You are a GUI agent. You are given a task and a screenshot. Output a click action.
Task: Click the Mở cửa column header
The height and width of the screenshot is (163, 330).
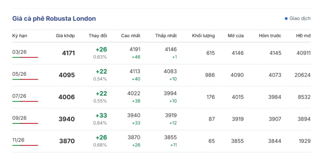click(235, 36)
